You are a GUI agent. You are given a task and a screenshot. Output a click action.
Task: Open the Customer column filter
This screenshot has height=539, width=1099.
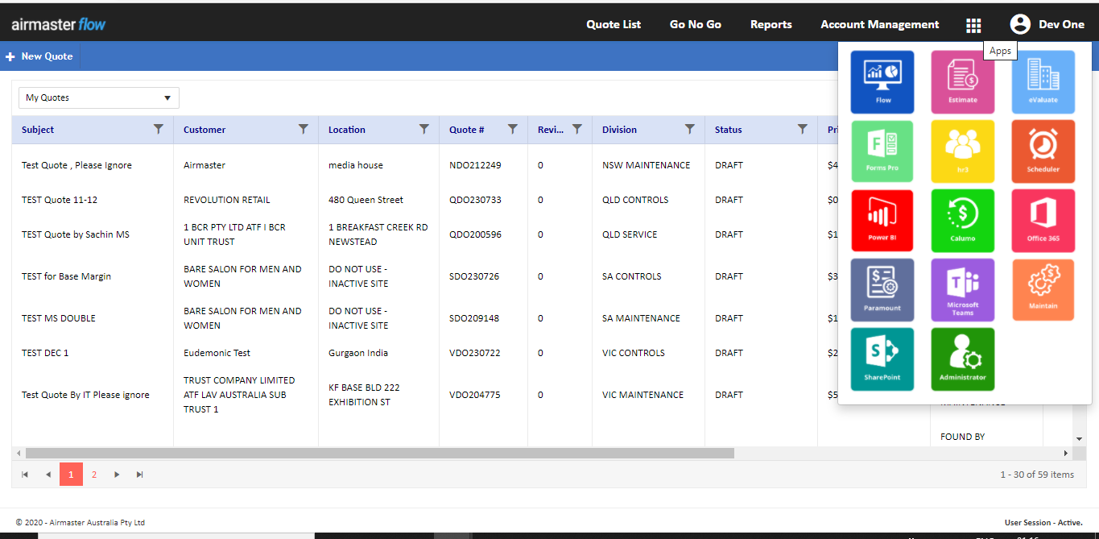(304, 129)
